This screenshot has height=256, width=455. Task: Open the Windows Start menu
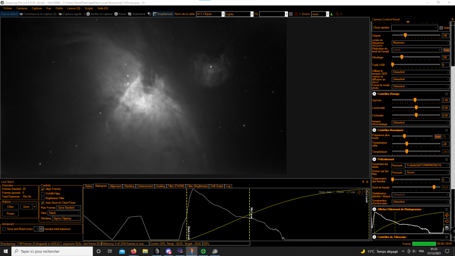coord(5,251)
